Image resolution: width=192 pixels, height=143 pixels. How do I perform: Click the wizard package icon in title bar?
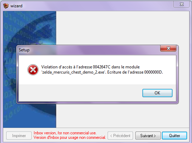6,6
